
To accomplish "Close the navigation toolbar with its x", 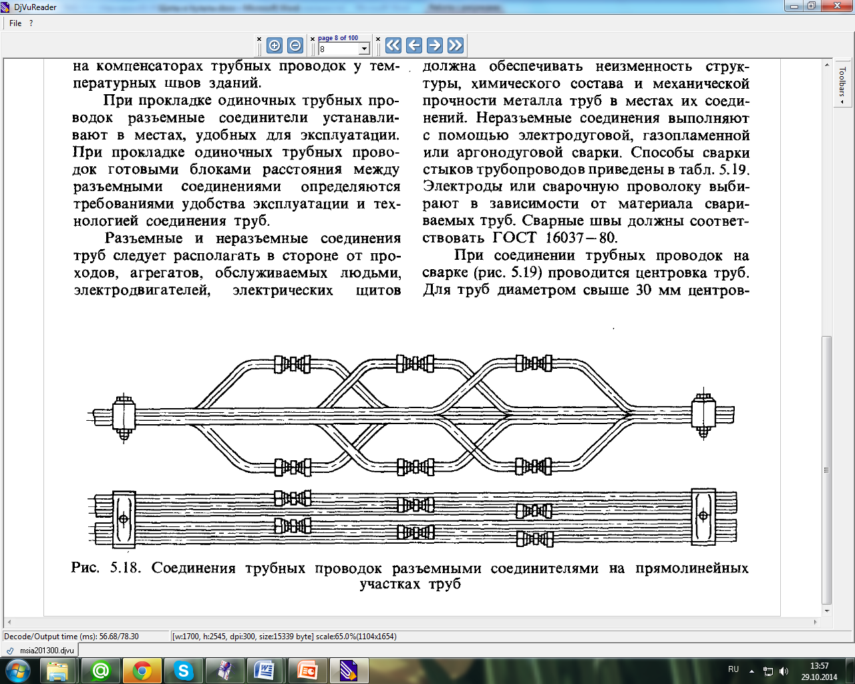I will click(378, 39).
